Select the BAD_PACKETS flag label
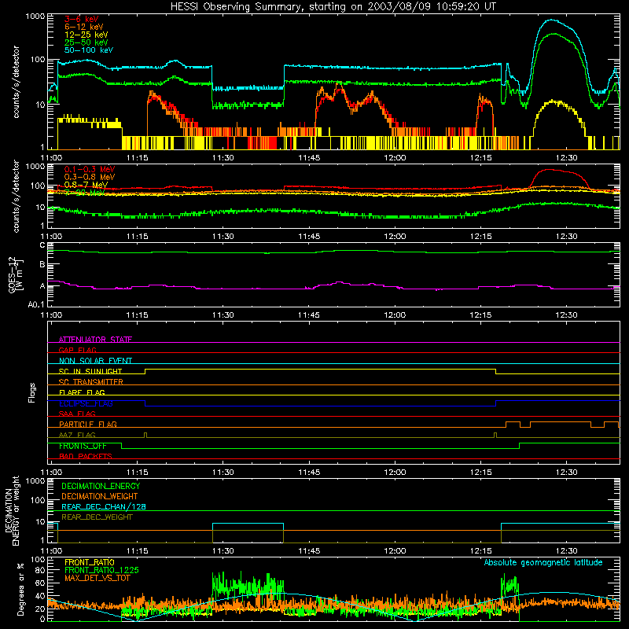The image size is (629, 629). click(x=86, y=457)
